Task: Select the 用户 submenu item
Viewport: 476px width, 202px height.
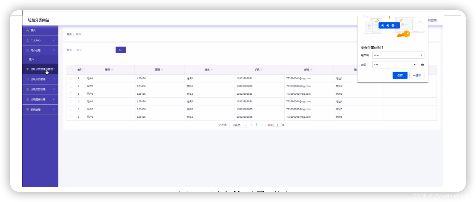Action: pos(40,59)
